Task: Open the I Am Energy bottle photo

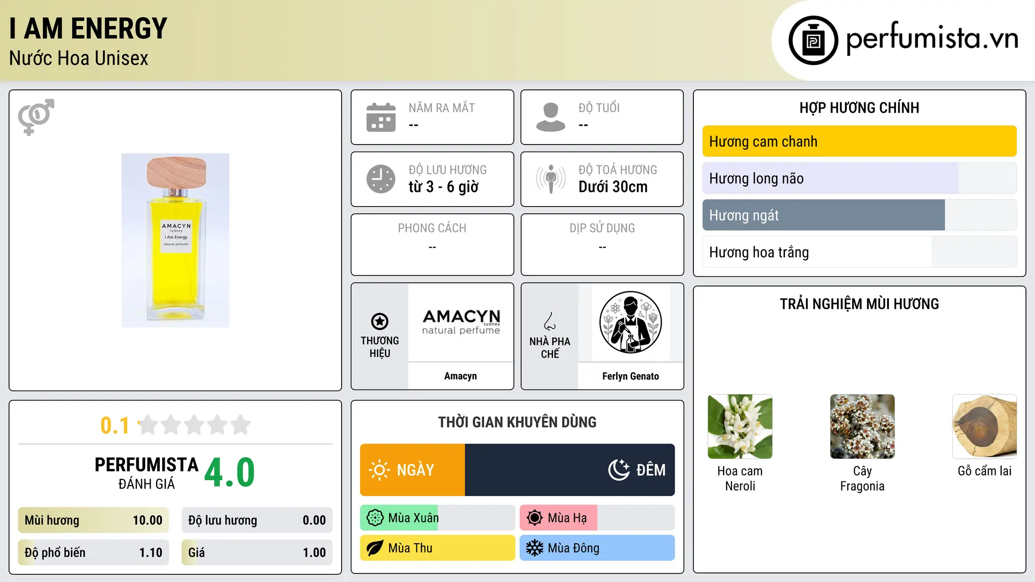Action: click(x=175, y=240)
